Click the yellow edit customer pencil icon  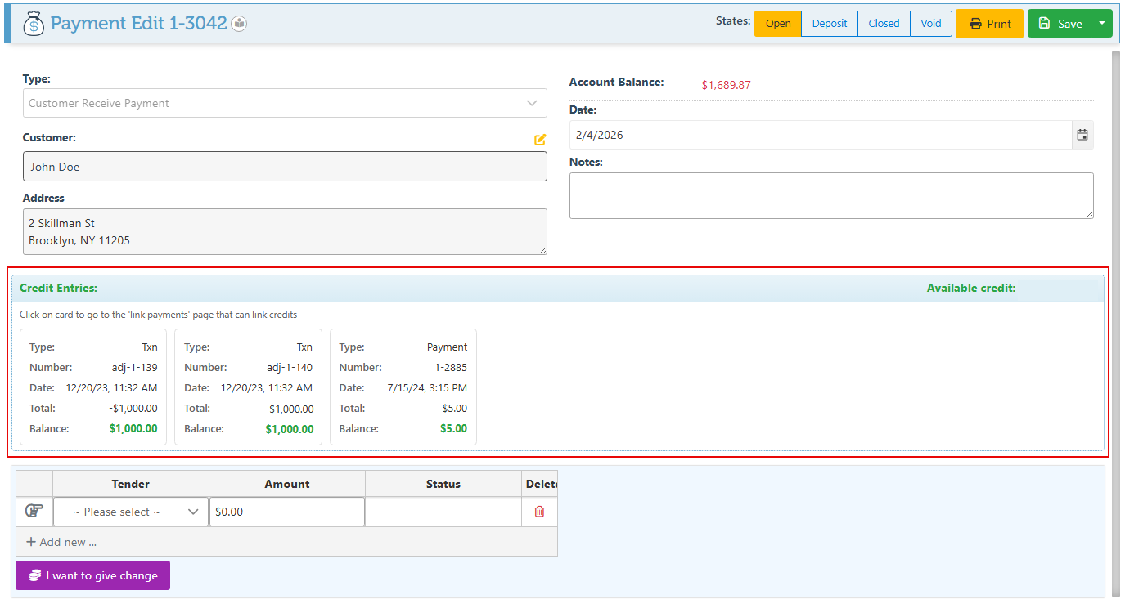coord(540,140)
